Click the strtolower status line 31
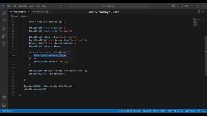Image resolution: width=207 pixels, height=116 pixels. pos(58,71)
